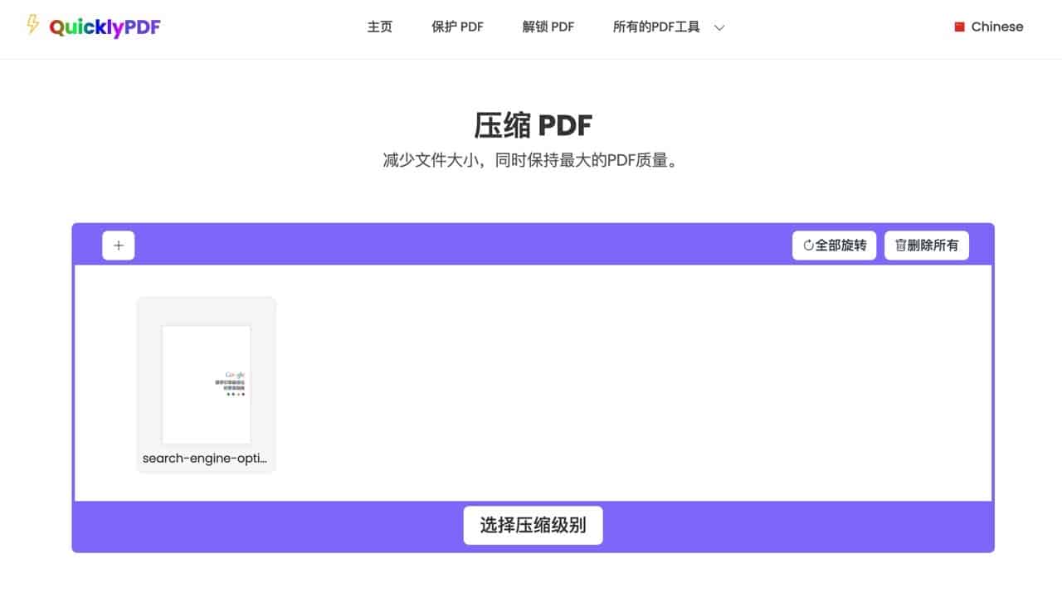The width and height of the screenshot is (1062, 612).
Task: Click the 压缩 PDF heading
Action: pyautogui.click(x=533, y=126)
